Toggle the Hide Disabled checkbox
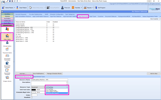161x100 pixels. (160, 19)
